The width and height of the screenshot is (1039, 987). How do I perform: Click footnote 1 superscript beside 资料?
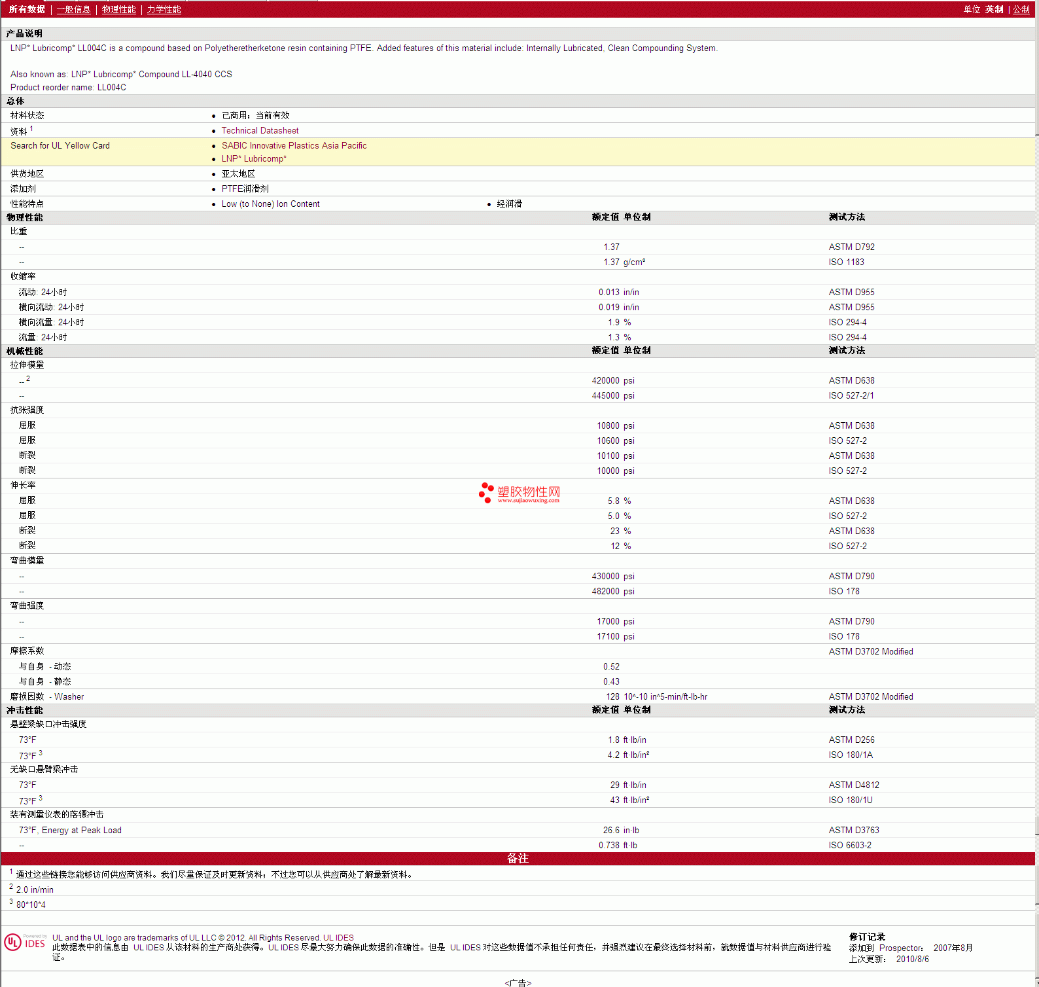tap(31, 129)
